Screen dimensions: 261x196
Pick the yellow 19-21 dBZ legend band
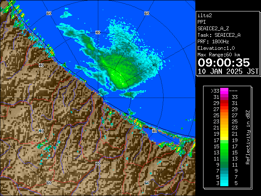point(224,134)
